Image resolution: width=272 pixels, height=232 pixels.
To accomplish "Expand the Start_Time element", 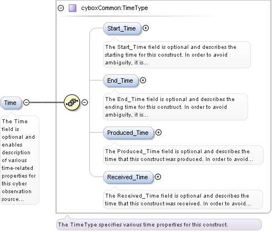I will [146, 28].
